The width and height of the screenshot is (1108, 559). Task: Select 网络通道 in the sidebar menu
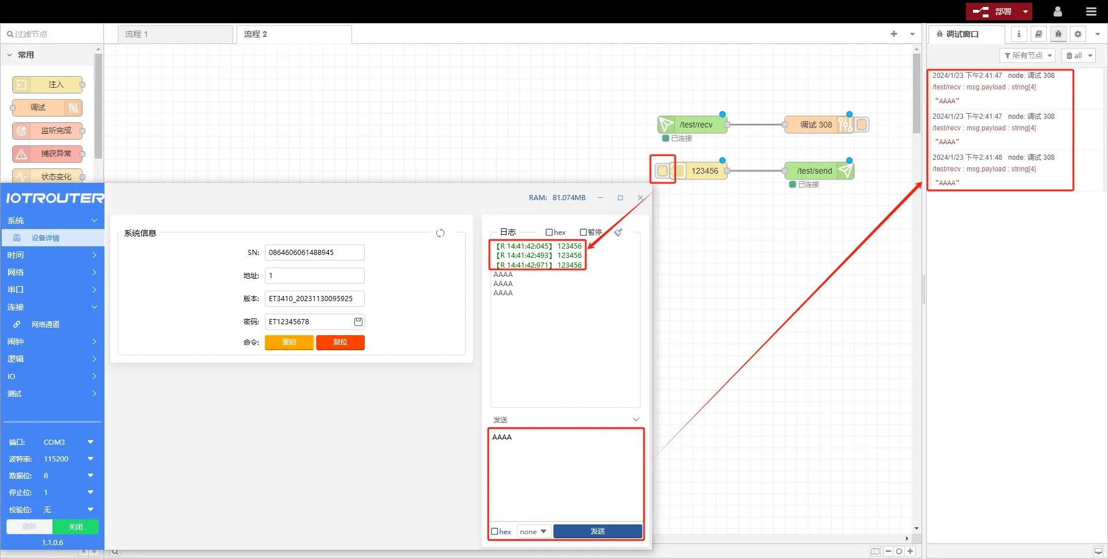(x=46, y=324)
